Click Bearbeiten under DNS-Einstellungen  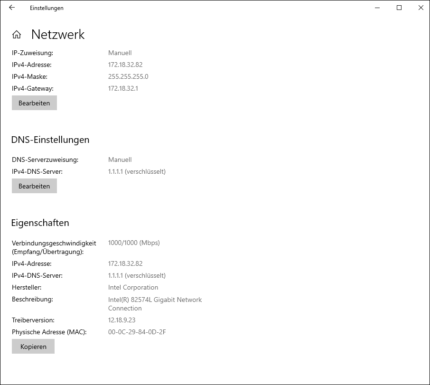[x=34, y=186]
